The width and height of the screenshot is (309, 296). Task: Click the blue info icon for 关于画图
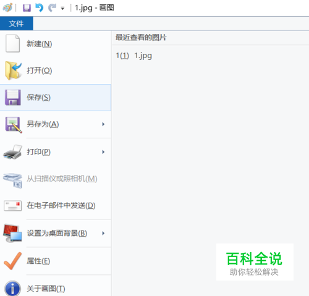12,289
